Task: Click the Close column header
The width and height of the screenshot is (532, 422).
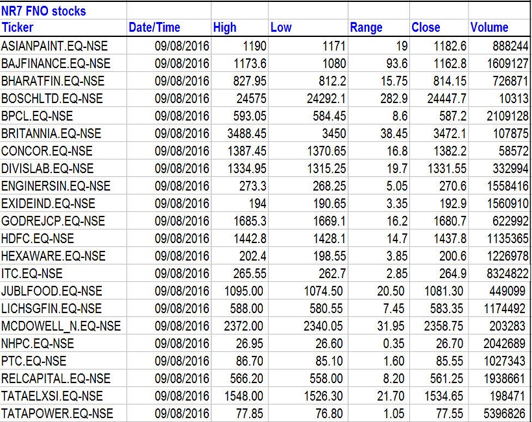Action: [426, 28]
